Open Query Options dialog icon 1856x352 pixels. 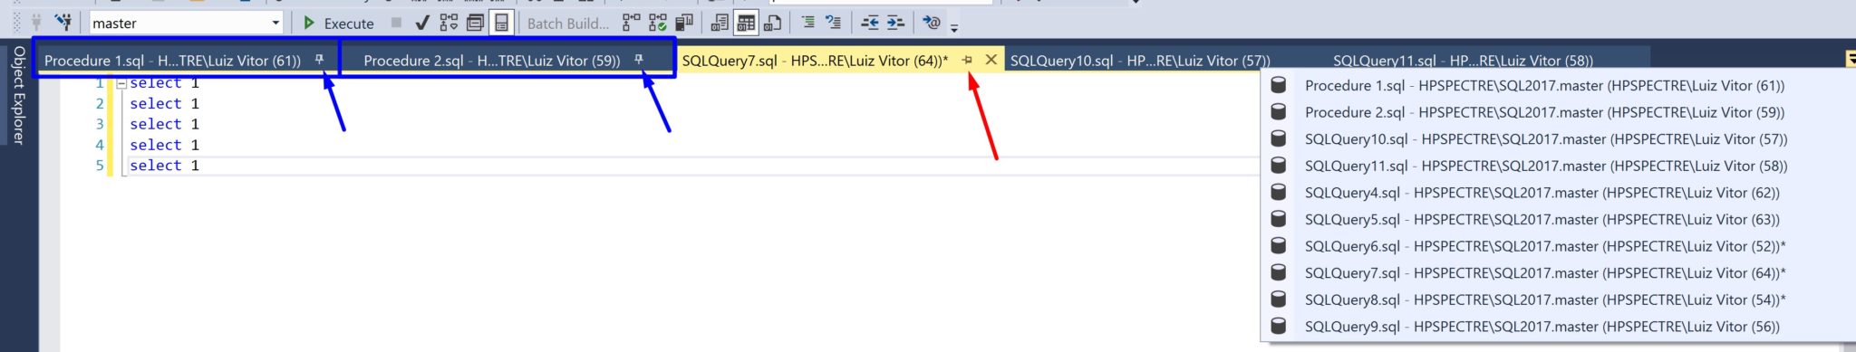(x=475, y=23)
